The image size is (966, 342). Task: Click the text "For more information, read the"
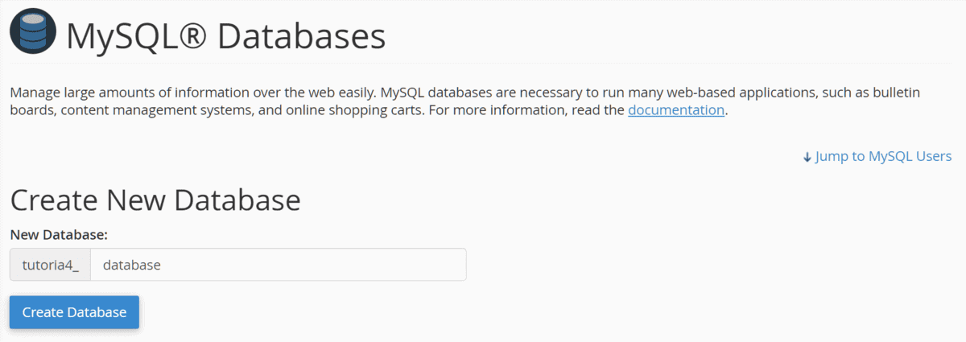526,110
